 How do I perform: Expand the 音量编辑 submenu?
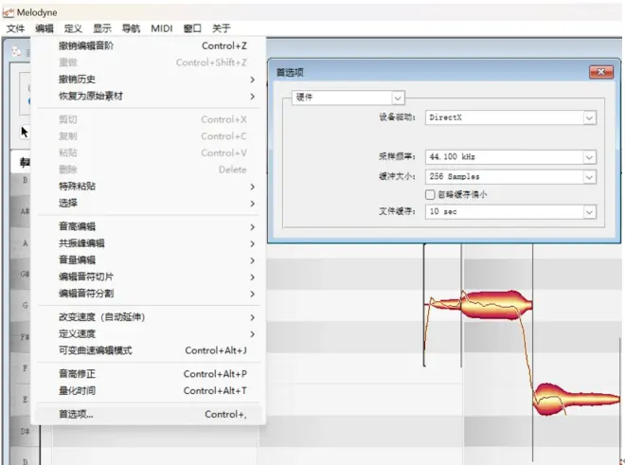tap(149, 260)
